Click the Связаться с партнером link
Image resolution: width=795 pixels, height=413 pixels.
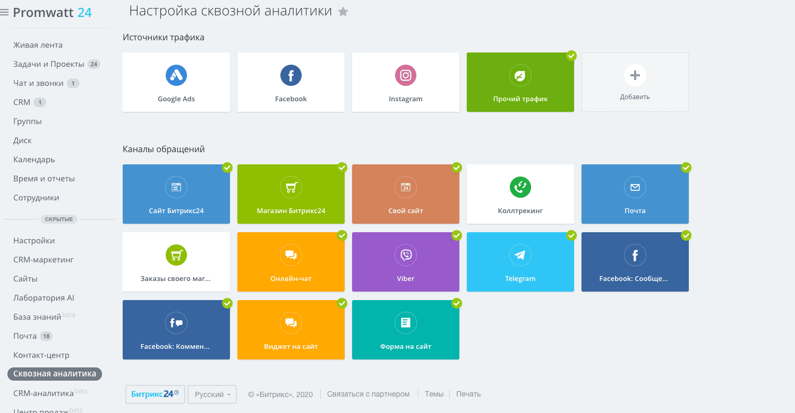369,394
